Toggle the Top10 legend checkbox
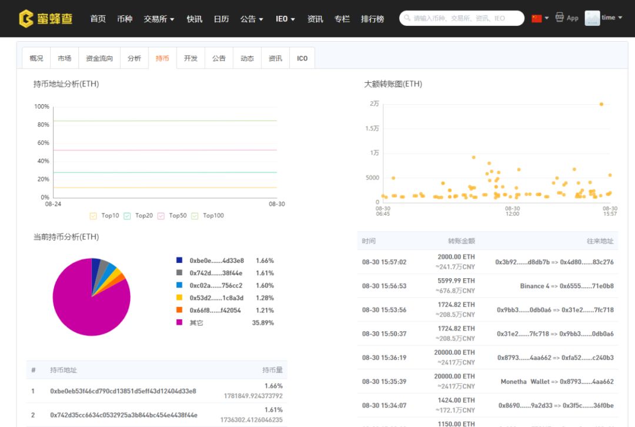Screen dimensions: 635x427 pos(93,216)
